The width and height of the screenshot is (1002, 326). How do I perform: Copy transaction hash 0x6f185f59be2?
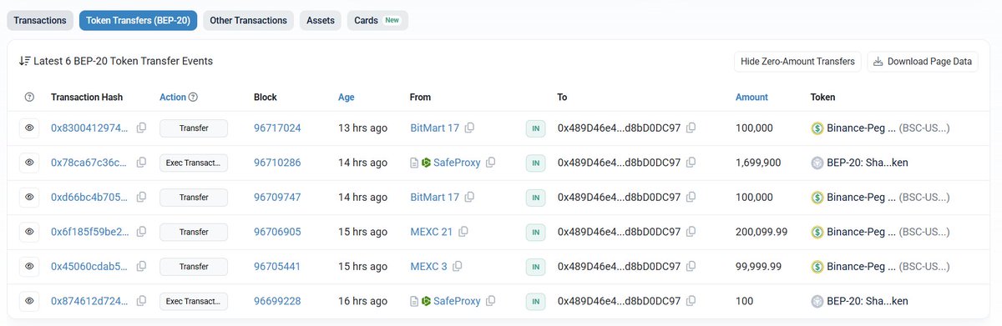click(141, 232)
